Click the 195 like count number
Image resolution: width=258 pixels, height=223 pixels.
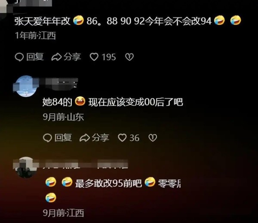pyautogui.click(x=109, y=57)
